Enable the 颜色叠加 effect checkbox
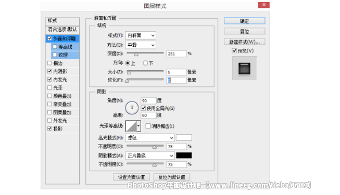The height and width of the screenshot is (195, 340). 49,96
